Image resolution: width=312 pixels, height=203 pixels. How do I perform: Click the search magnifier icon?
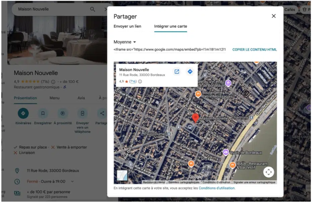click(x=92, y=9)
